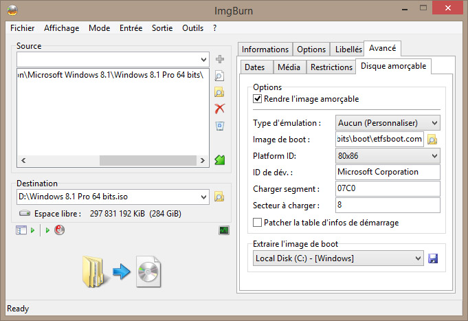This screenshot has height=321, width=468.
Task: Save extracted boot image floppy icon
Action: 433,258
